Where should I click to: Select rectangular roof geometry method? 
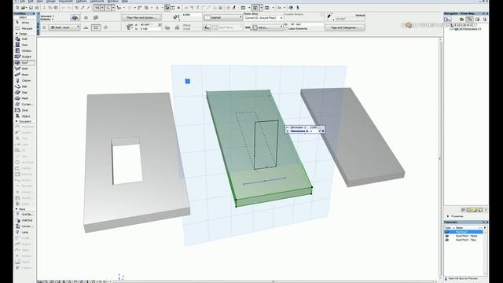tap(96, 28)
